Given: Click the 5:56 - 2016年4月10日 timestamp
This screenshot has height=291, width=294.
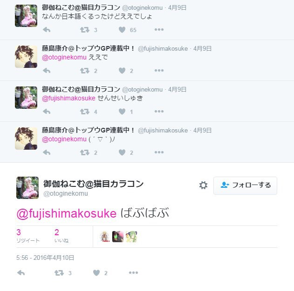Looking at the screenshot, I should 45,258.
